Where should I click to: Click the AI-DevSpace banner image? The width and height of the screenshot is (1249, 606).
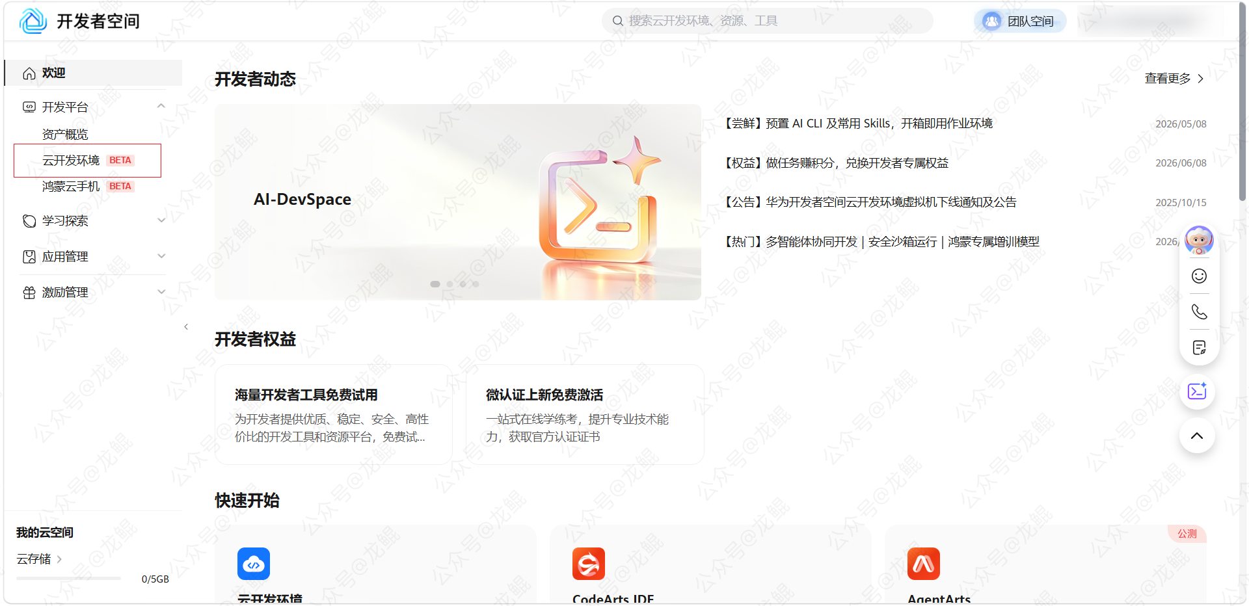coord(458,202)
